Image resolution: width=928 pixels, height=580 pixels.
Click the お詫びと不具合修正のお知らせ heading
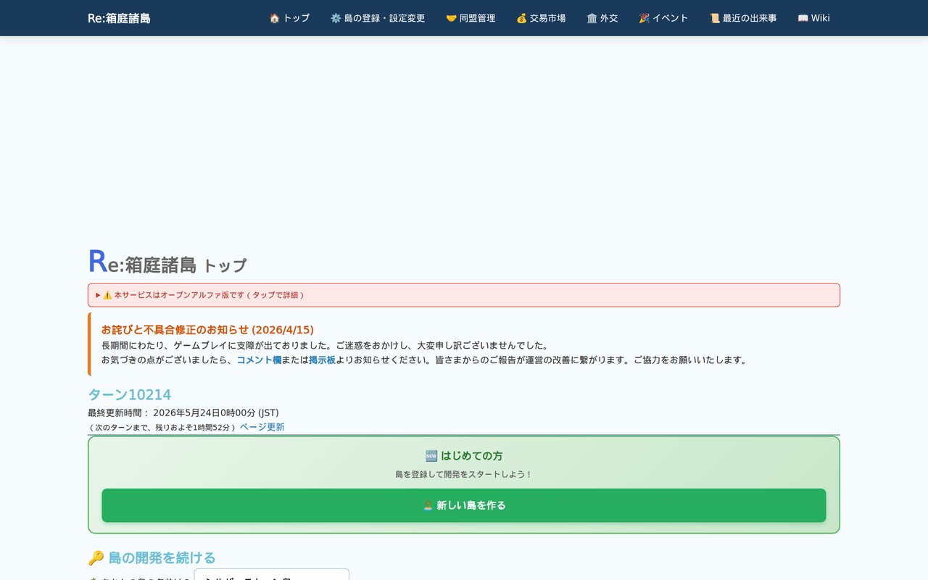(x=207, y=330)
